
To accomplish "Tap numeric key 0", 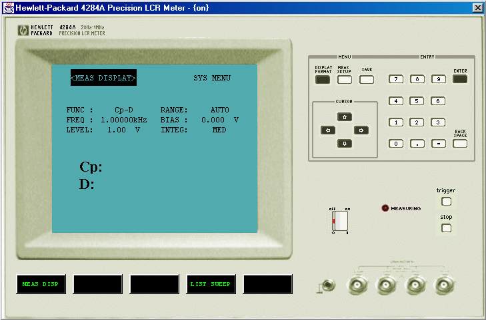I will tap(396, 144).
